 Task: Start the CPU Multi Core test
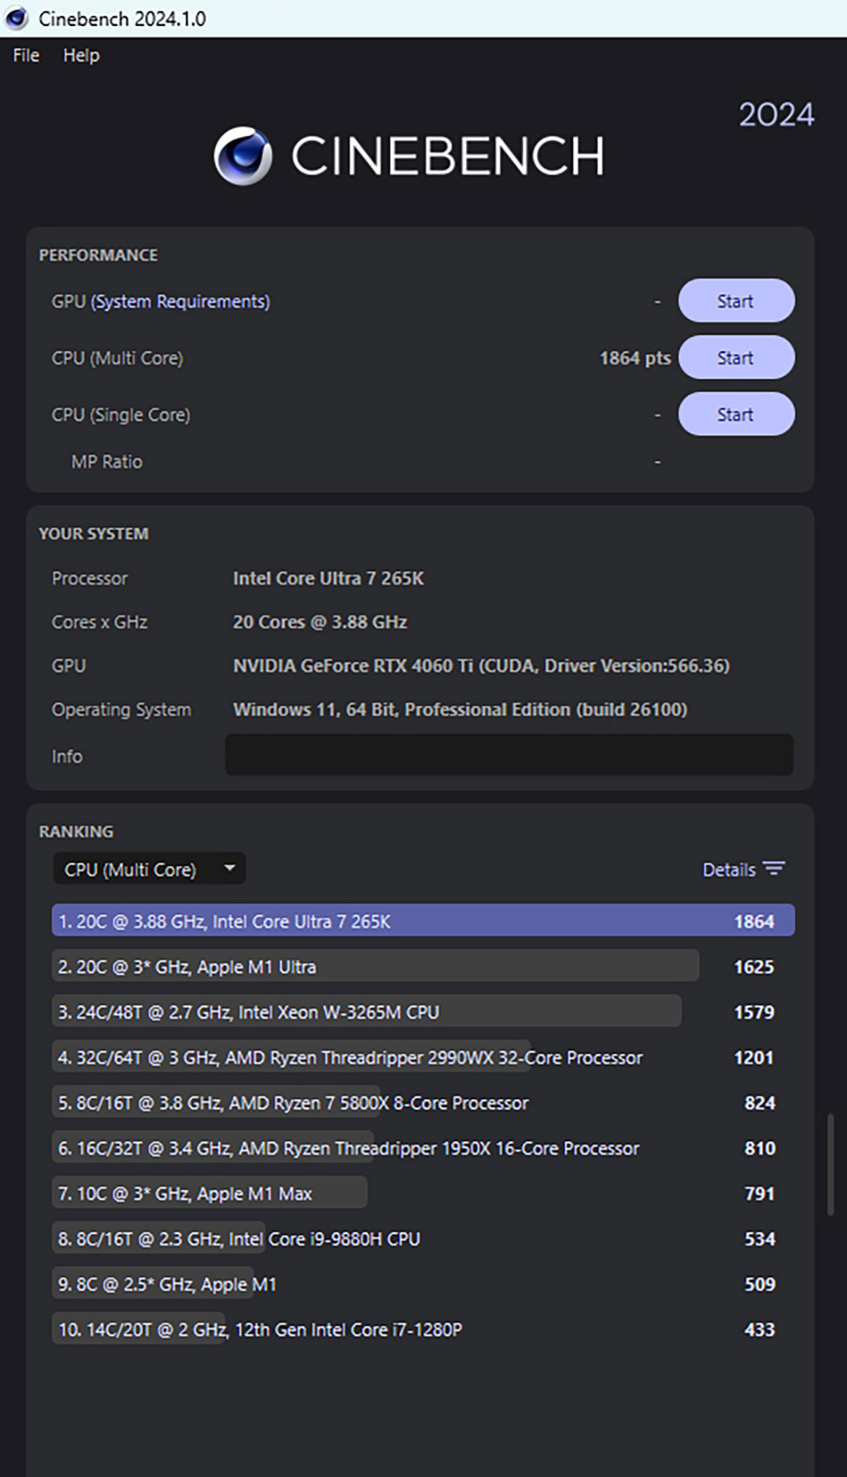[735, 357]
